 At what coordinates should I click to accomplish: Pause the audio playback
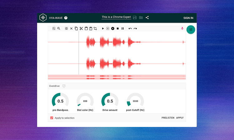[x=123, y=28]
